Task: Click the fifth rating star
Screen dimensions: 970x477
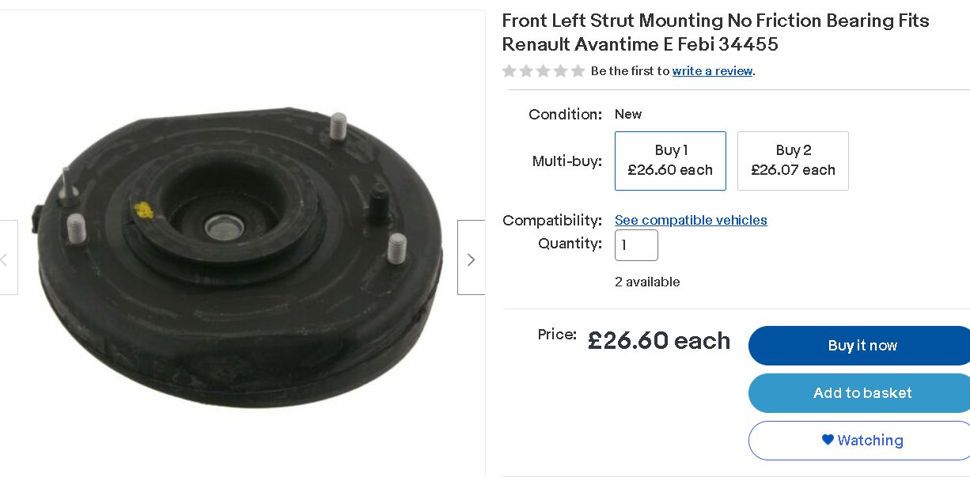Action: (578, 71)
